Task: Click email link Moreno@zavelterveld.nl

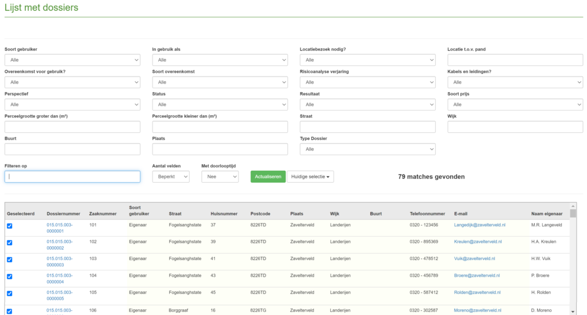Action: coord(478,310)
